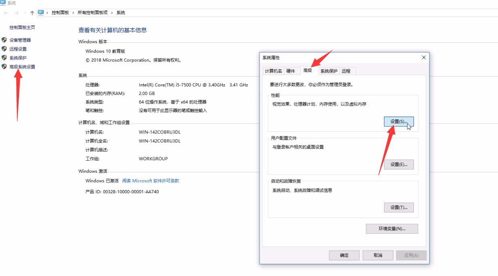This screenshot has height=276, width=498.
Task: Select 控制面板 in the breadcrumb
Action: 60,13
